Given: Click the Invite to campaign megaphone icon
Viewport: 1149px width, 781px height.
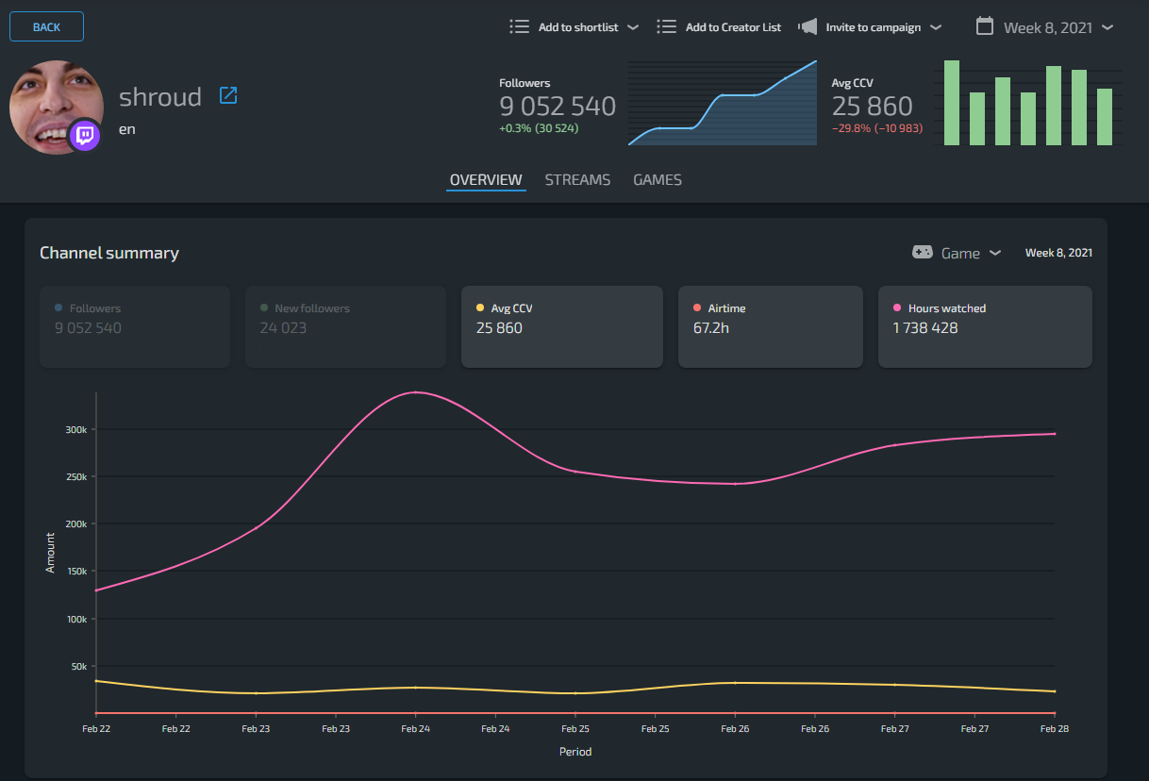Looking at the screenshot, I should (x=808, y=26).
